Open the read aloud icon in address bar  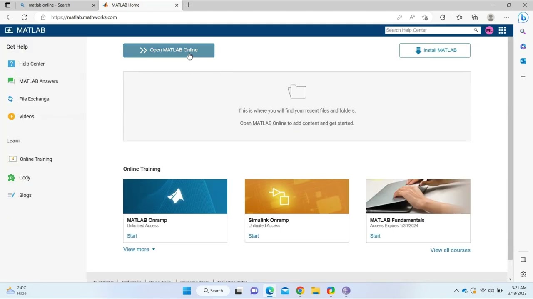(x=412, y=17)
